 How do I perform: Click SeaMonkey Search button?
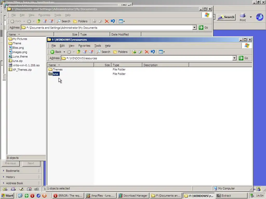[226, 17]
